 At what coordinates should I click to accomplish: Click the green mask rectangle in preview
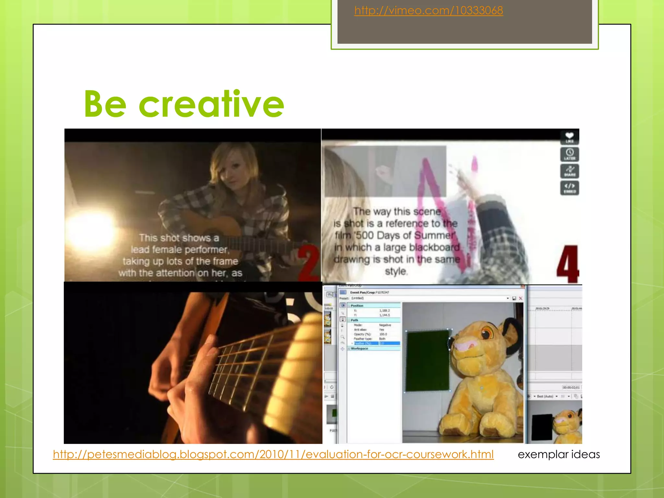[x=427, y=361]
